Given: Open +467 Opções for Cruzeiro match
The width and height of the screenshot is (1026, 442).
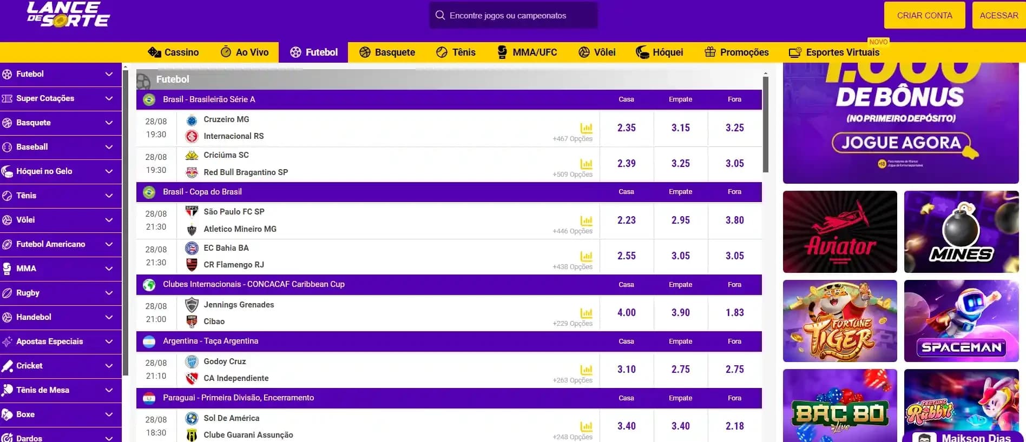Looking at the screenshot, I should coord(573,139).
